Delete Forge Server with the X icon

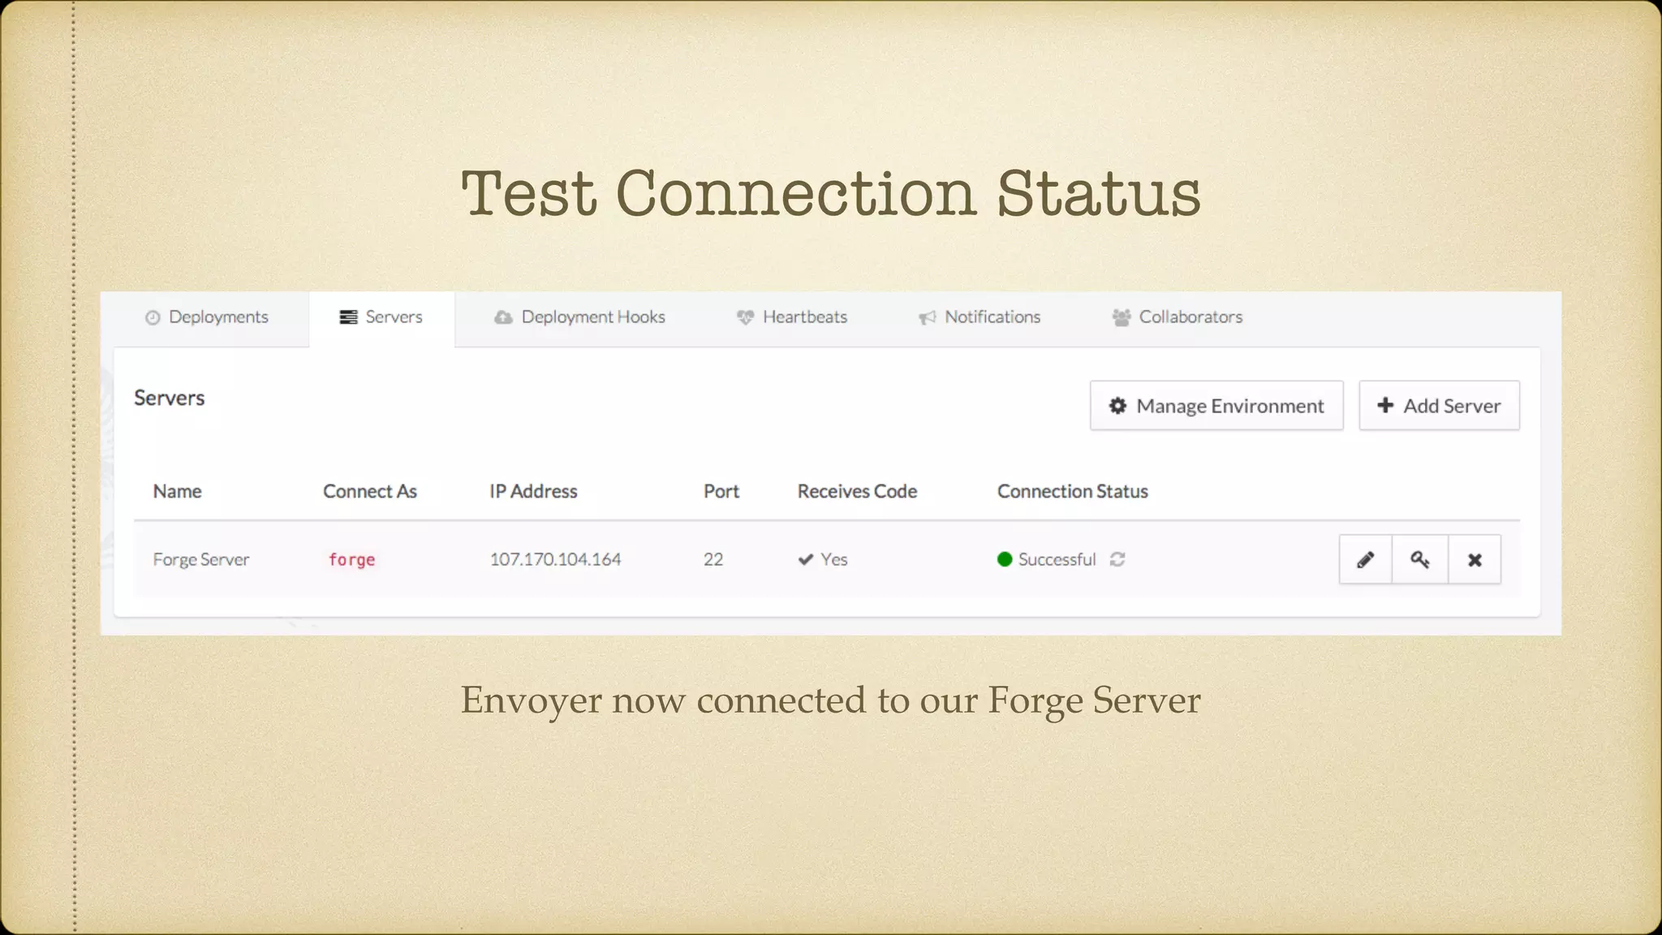pyautogui.click(x=1475, y=559)
